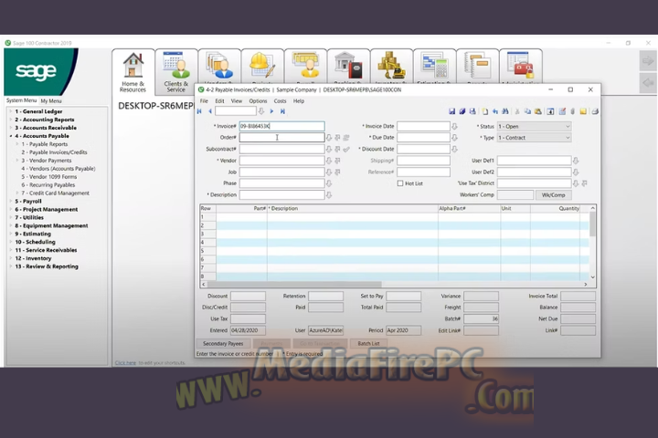Open the Edit menu
Viewport: 658px width, 438px height.
(x=219, y=101)
